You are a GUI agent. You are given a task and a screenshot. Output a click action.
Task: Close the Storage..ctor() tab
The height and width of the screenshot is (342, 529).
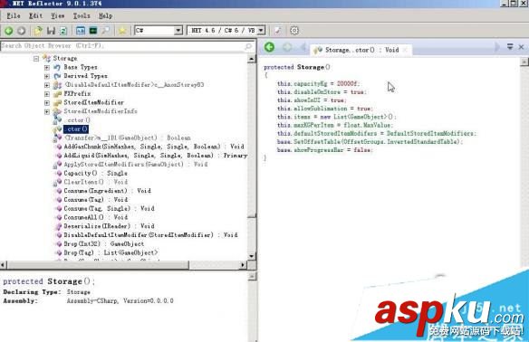coord(405,50)
